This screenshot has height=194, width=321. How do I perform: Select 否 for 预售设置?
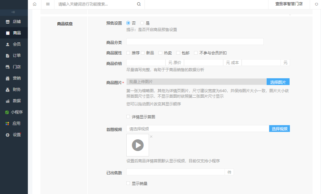(128, 23)
